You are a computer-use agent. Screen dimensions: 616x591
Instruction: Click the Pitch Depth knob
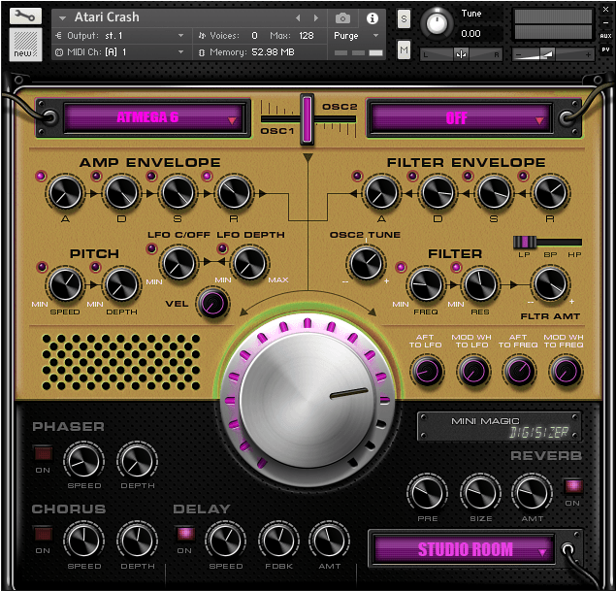pyautogui.click(x=121, y=285)
